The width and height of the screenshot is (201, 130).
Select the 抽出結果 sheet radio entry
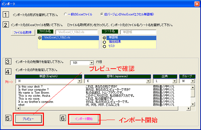coord(105,42)
